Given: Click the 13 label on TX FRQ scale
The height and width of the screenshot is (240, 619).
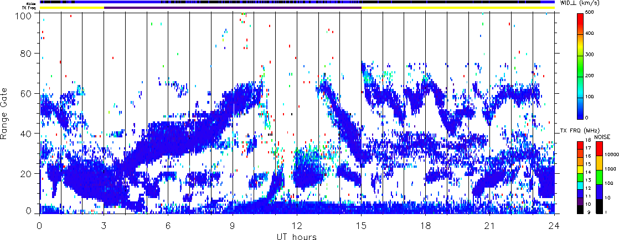Looking at the screenshot, I should pyautogui.click(x=587, y=180).
